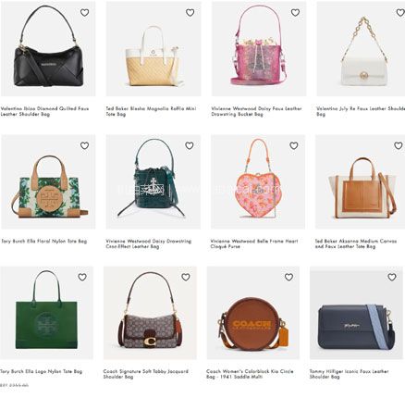View Vivienne Westwood Daisy Bucket Bag title
Viewport: 405px width, 398px height.
(256, 111)
